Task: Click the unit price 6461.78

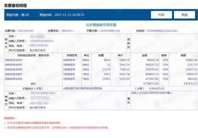Action: pos(125,74)
